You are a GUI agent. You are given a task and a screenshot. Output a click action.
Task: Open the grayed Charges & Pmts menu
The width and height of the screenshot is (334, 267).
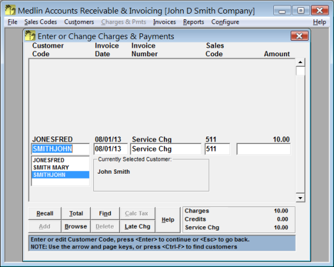[124, 22]
